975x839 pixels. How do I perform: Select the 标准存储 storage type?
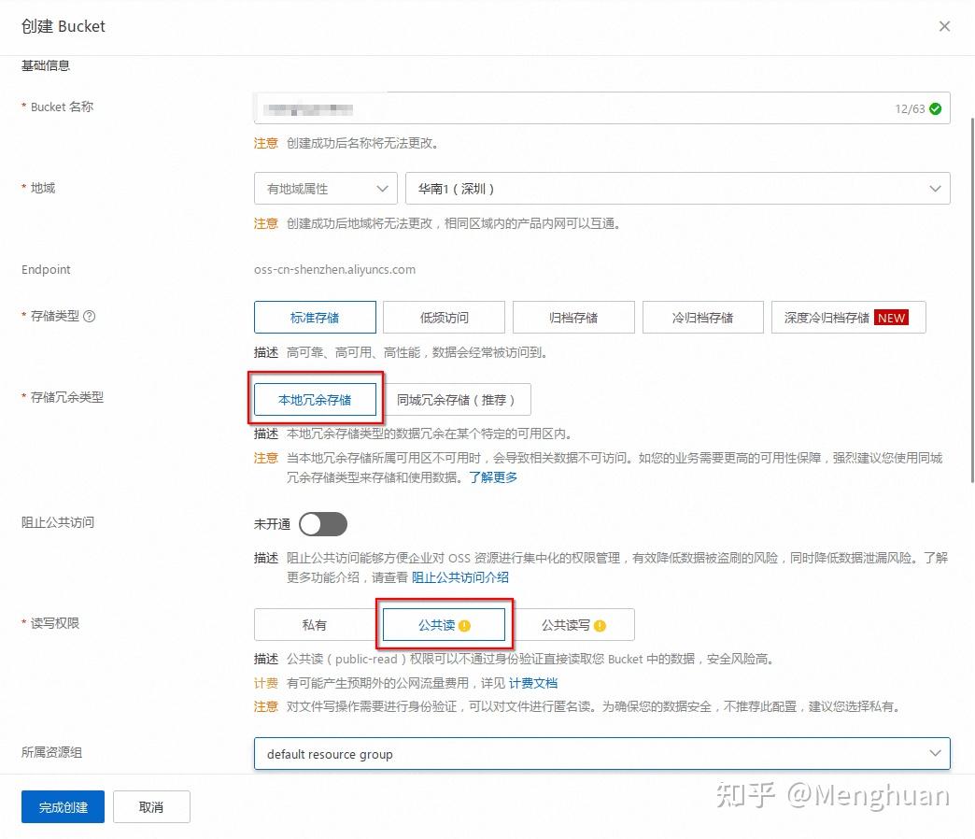pyautogui.click(x=315, y=317)
